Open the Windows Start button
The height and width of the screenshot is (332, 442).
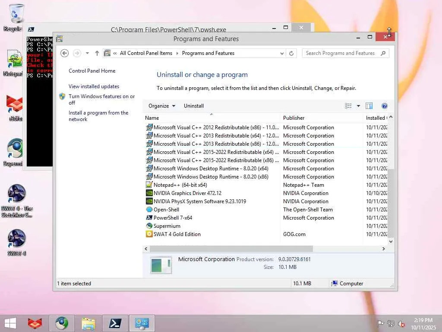(x=10, y=323)
